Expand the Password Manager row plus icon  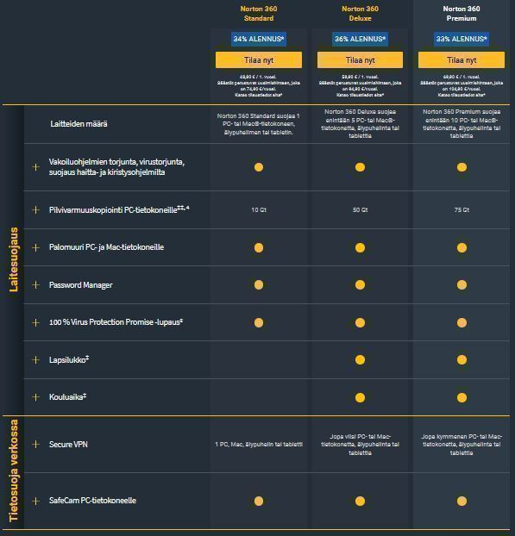click(x=35, y=284)
